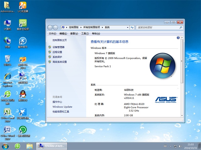The image size is (201, 150).
Task: Open the 腾讯QQ penguin icon
Action: tap(23, 94)
